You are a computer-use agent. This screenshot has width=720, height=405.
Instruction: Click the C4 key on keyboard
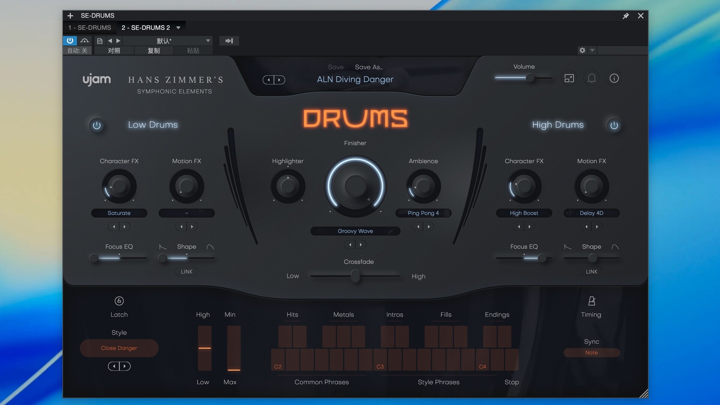point(482,359)
